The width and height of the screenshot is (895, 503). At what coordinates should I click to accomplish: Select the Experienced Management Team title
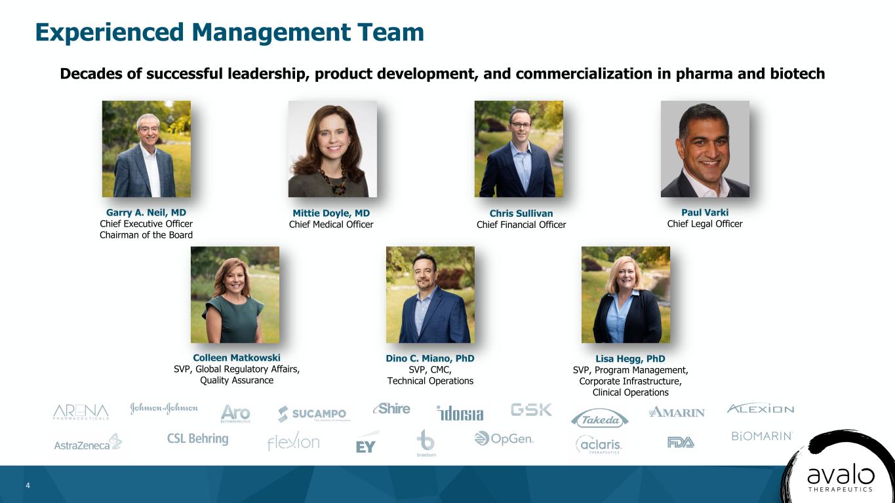point(229,32)
